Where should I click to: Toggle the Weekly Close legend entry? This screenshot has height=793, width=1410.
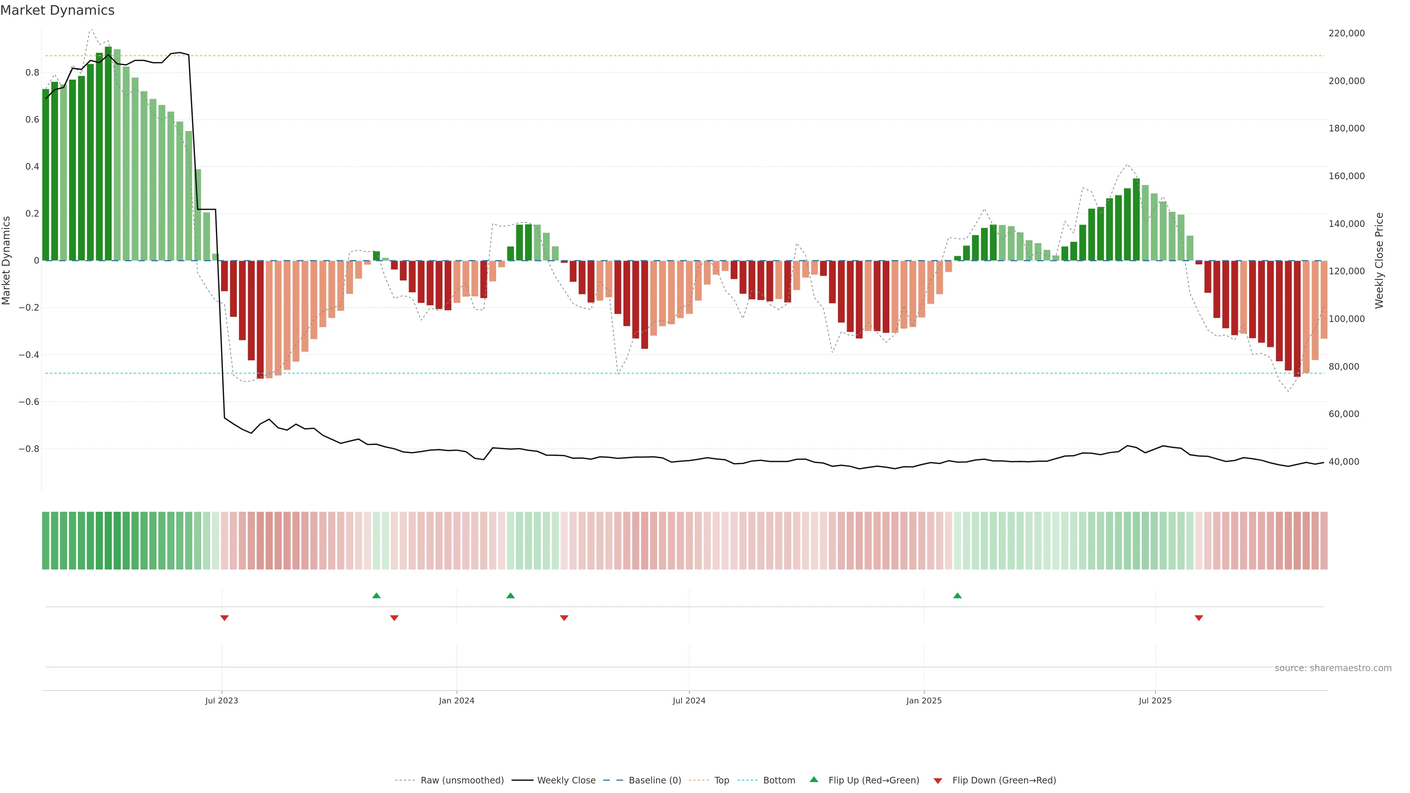[x=566, y=781]
